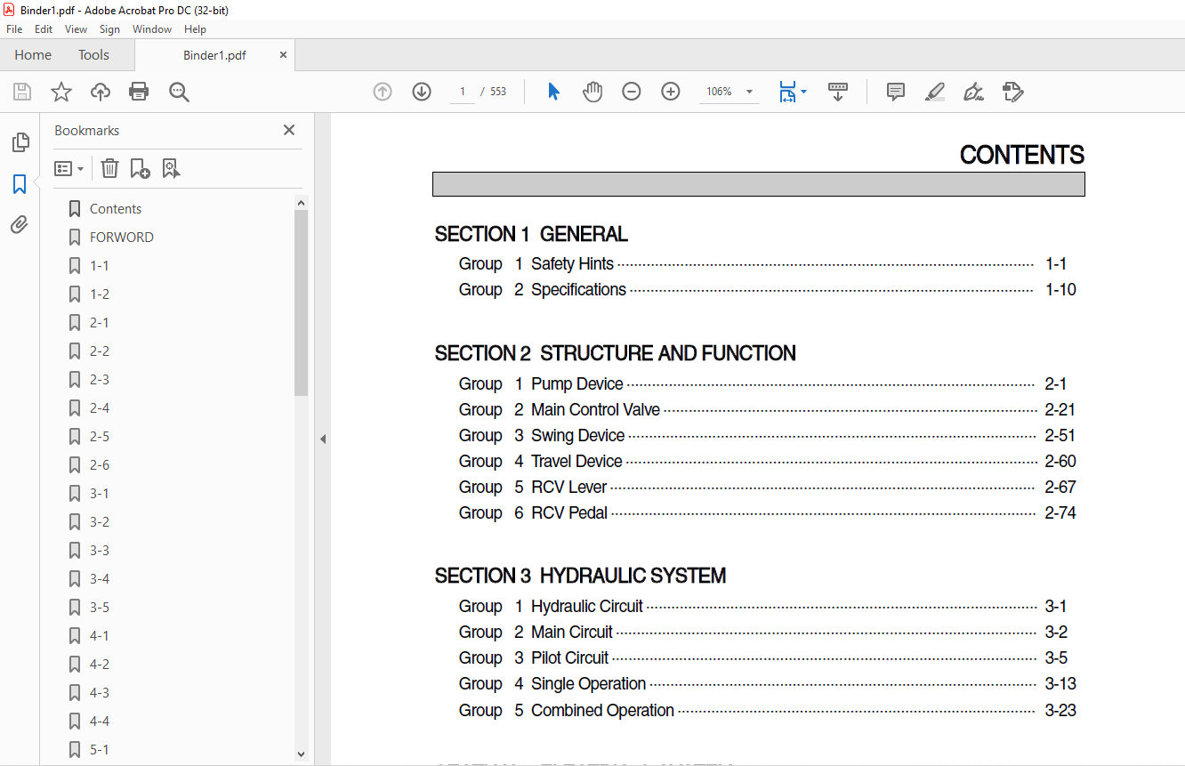This screenshot has height=766, width=1185.
Task: Open the Sign menu
Action: [x=109, y=29]
